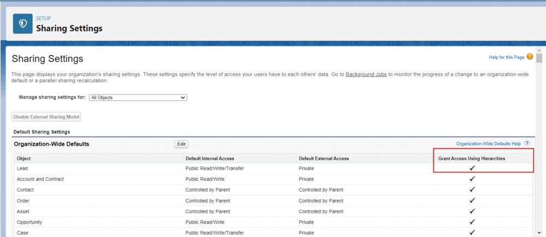Open the Background Jobs link

point(366,74)
